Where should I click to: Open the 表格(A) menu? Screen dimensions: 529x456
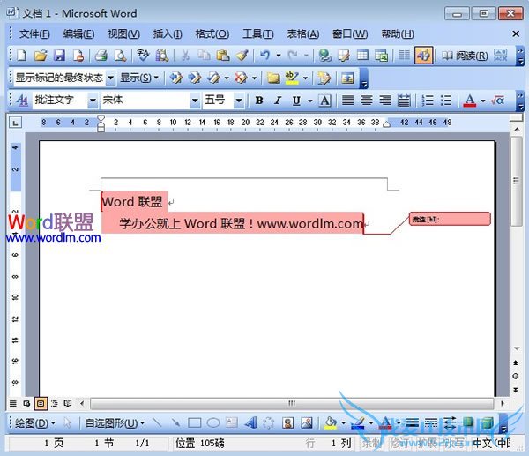click(303, 34)
